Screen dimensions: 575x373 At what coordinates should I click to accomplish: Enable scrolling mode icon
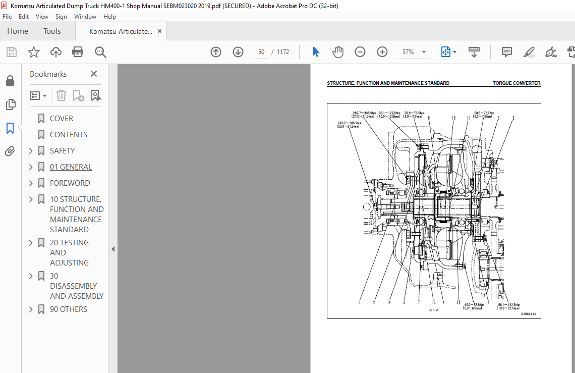[x=474, y=52]
